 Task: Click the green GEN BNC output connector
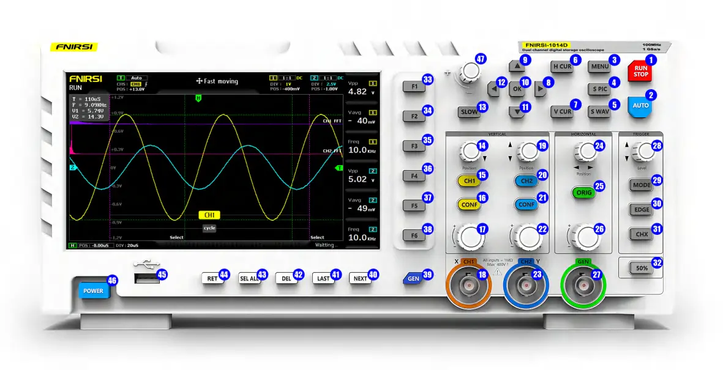[x=583, y=286]
